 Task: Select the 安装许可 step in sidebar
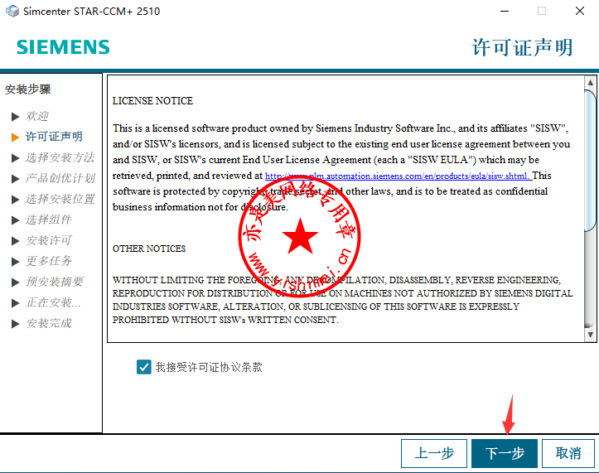[x=49, y=240]
